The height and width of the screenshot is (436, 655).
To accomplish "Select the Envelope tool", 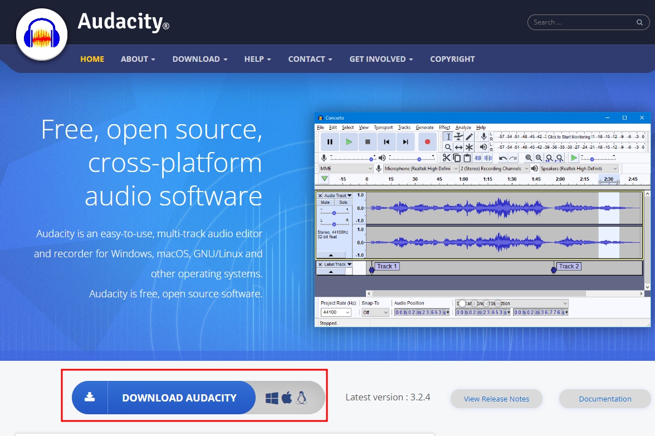I will (459, 136).
